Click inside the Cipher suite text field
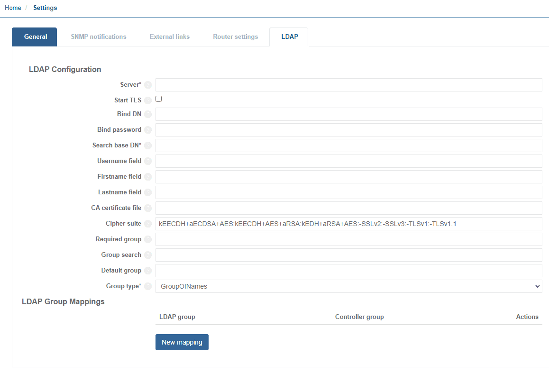Screen dimensions: 549x373 pos(349,223)
